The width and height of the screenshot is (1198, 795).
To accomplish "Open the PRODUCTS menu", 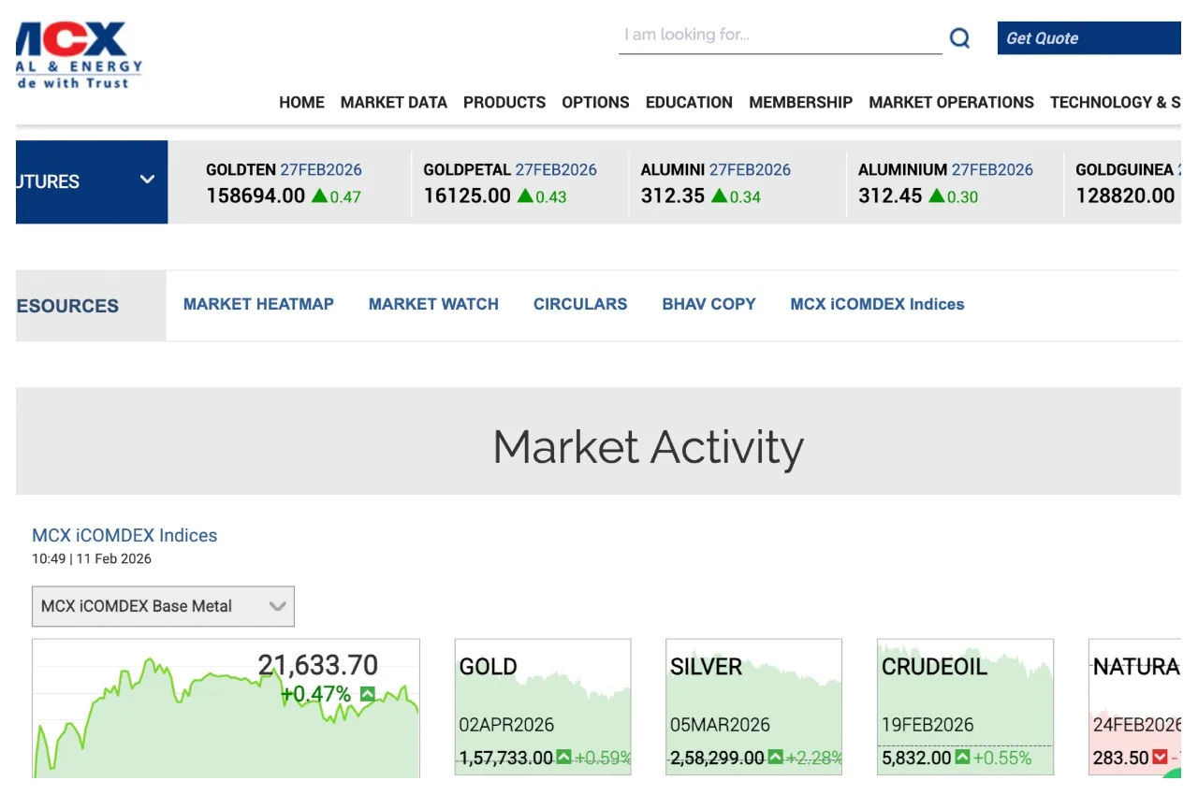I will [504, 102].
